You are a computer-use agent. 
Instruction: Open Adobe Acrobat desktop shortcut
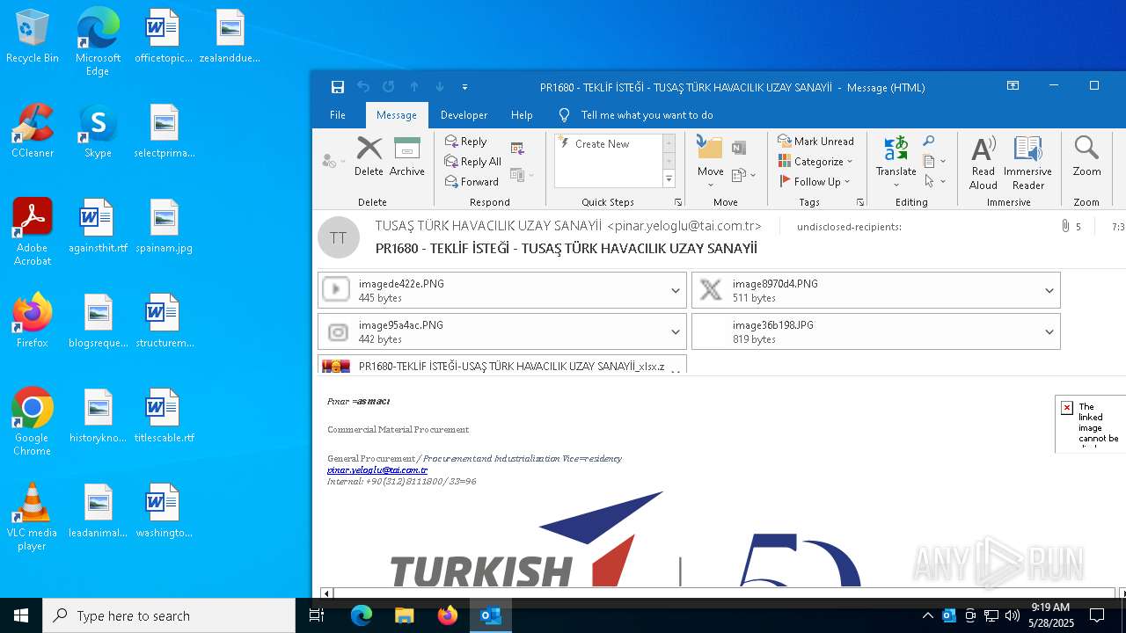point(33,232)
